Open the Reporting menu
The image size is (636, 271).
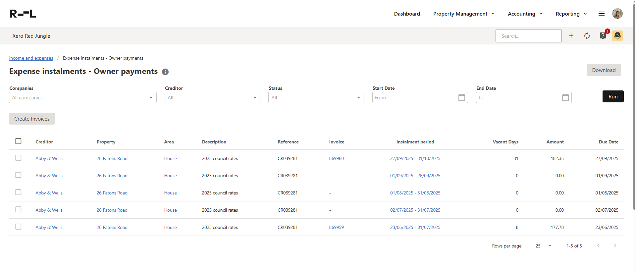pyautogui.click(x=571, y=14)
